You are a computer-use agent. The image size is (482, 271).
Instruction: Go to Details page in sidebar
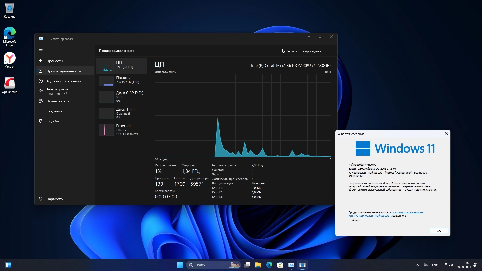pos(54,111)
